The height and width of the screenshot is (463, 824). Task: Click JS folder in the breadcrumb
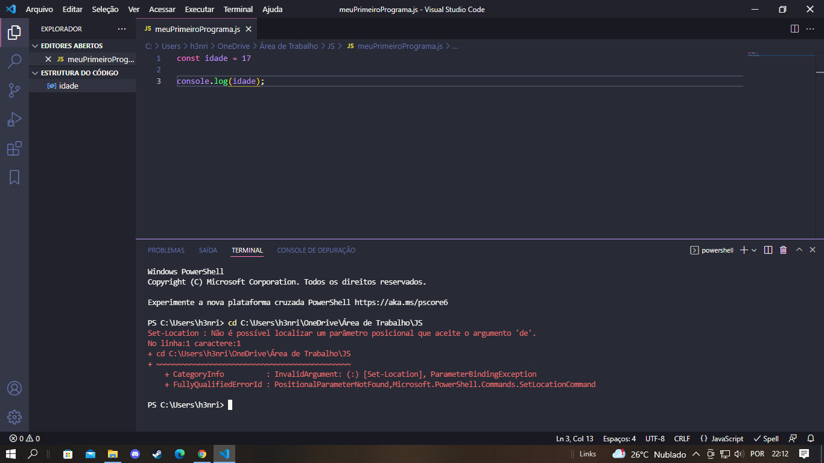click(x=331, y=46)
